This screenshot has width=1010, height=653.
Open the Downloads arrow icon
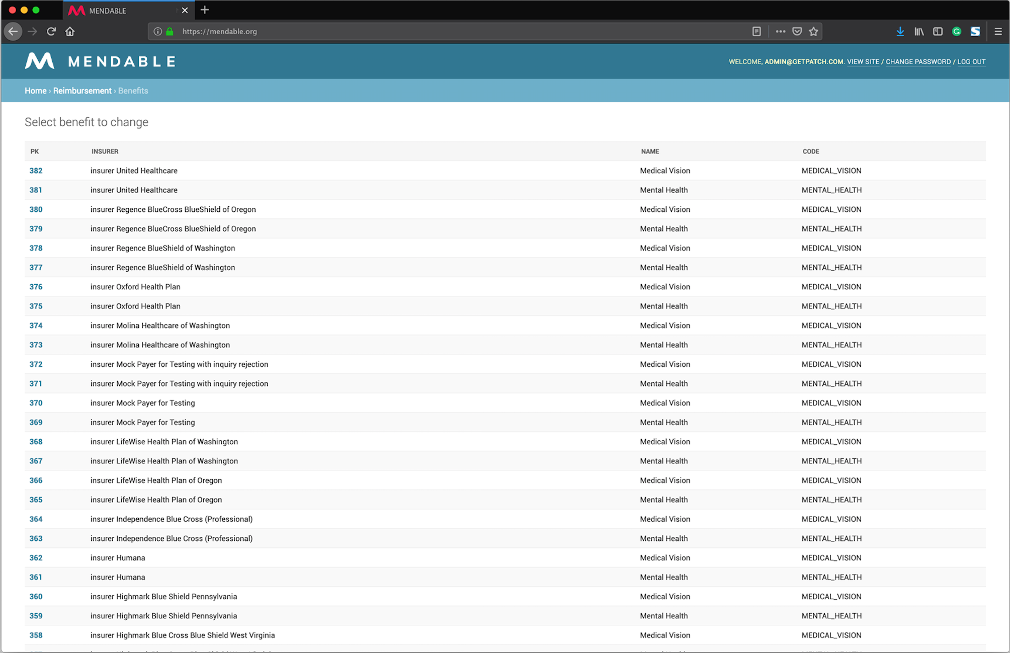point(900,31)
